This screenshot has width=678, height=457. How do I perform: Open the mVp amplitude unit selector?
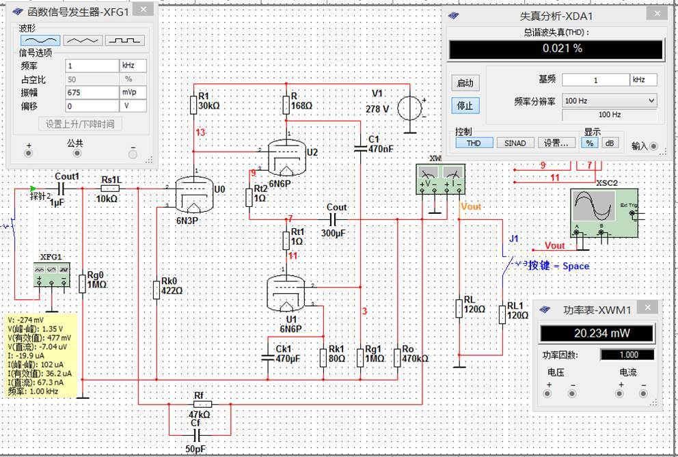[133, 92]
